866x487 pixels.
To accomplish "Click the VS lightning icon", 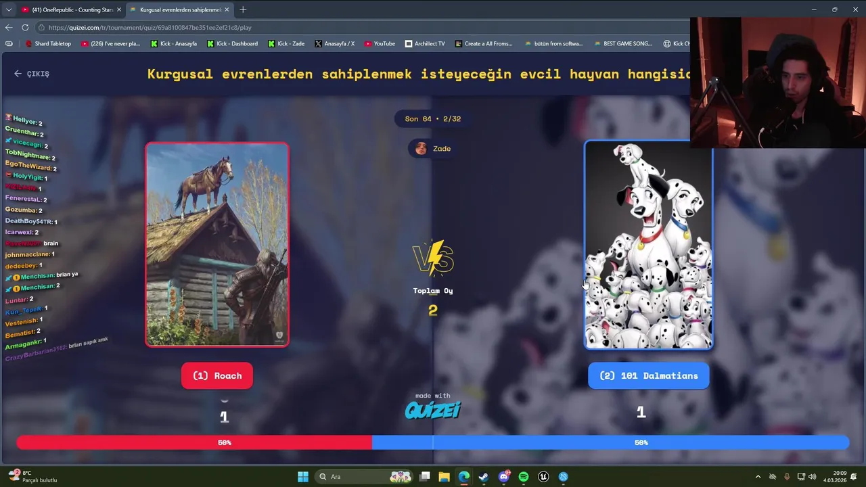I will point(433,258).
